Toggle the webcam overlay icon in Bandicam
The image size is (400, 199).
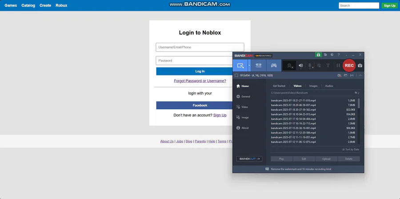point(290,66)
